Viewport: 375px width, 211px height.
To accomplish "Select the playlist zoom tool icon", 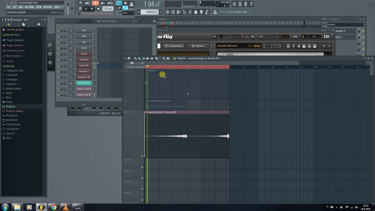I will click(x=164, y=59).
